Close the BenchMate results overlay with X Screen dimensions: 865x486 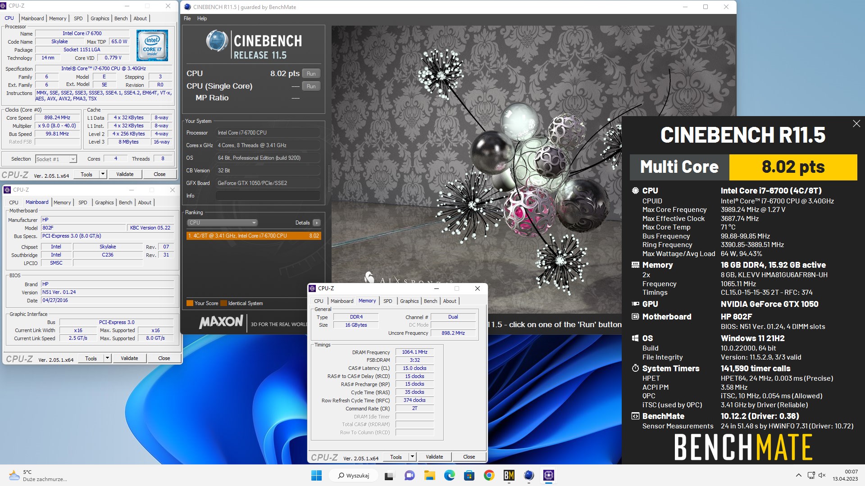pyautogui.click(x=856, y=123)
